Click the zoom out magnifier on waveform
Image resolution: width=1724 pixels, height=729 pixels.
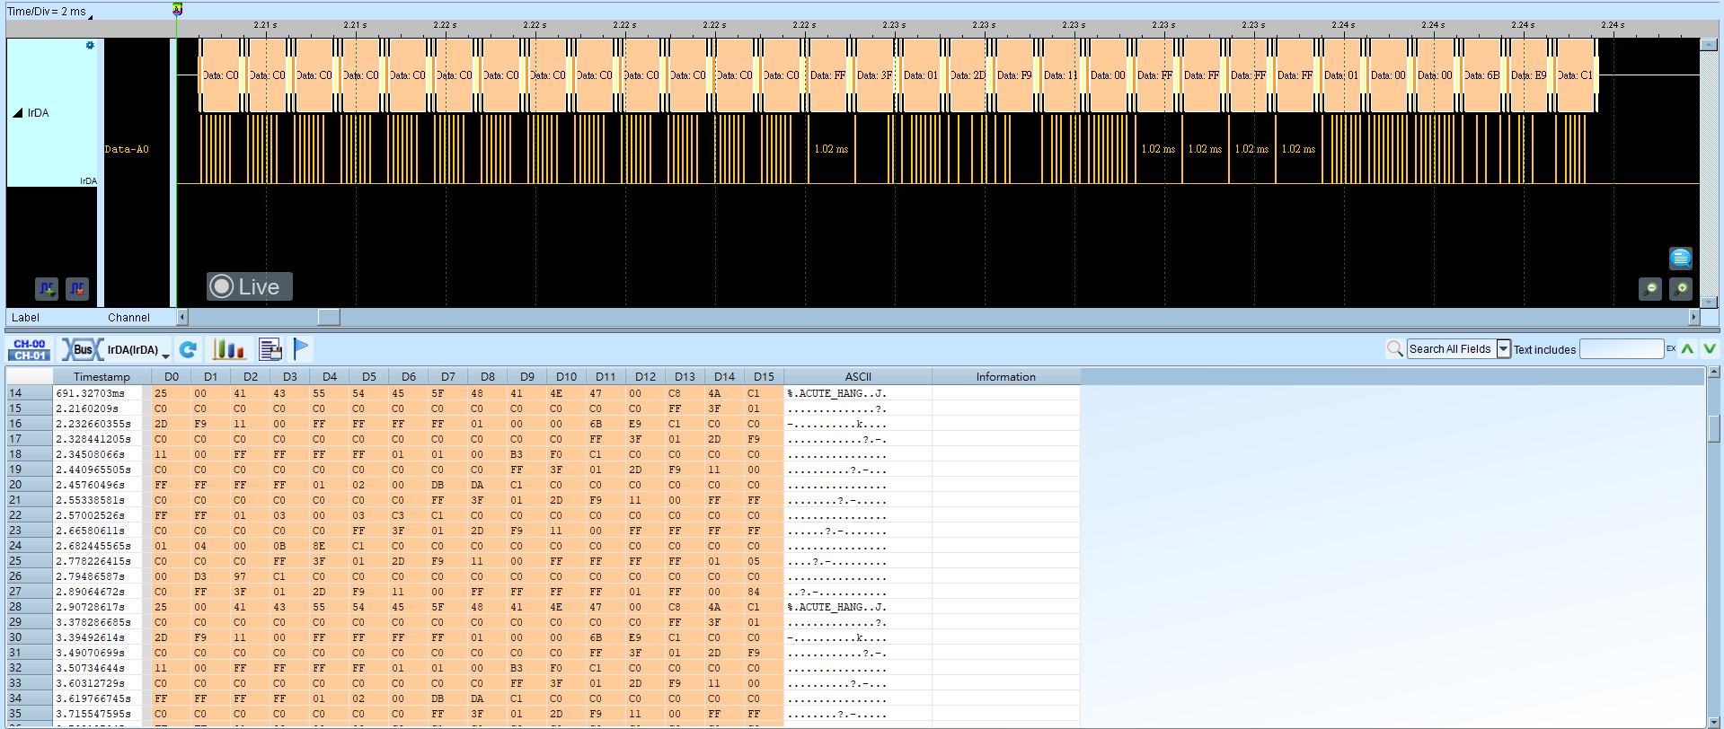point(1650,288)
